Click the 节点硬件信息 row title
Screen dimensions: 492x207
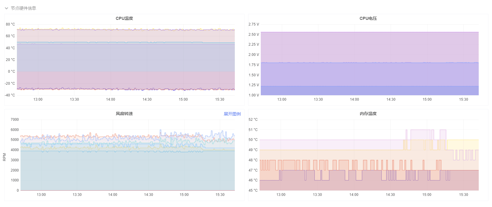pos(24,8)
